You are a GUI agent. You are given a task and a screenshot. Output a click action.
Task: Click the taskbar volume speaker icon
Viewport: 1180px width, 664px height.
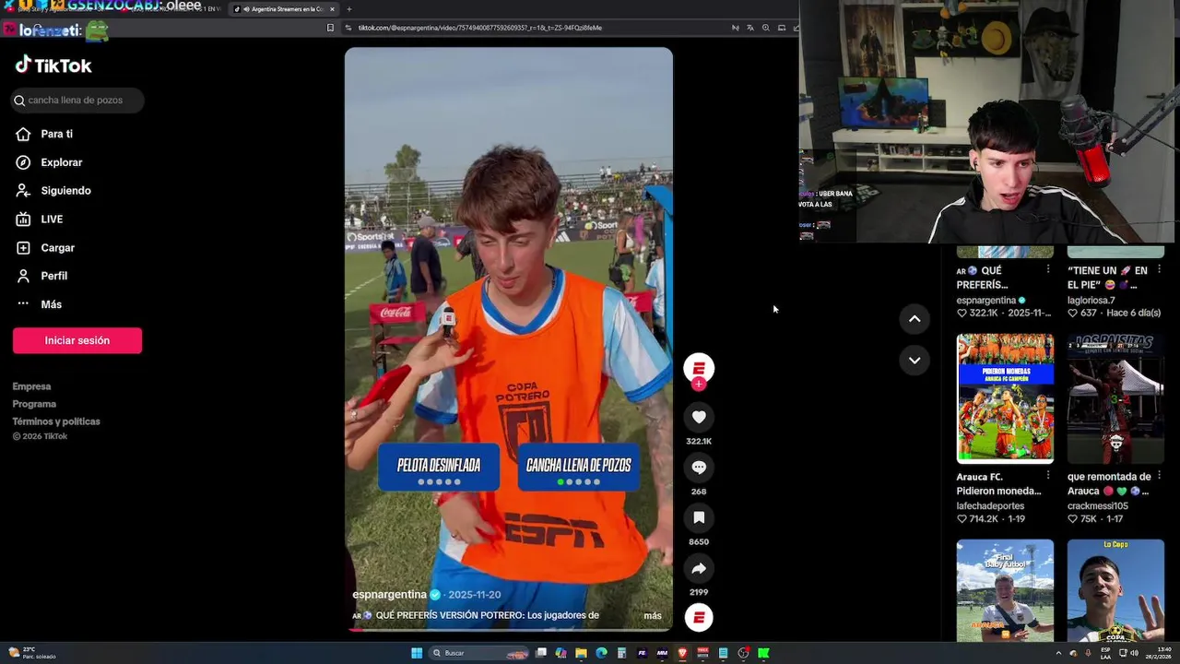point(1134,653)
